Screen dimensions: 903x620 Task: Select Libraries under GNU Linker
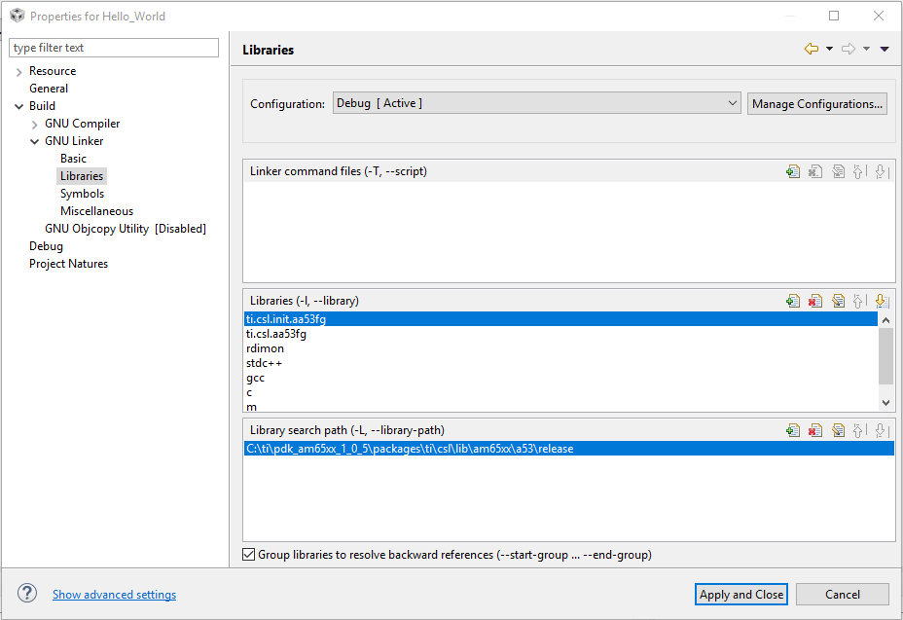pyautogui.click(x=82, y=176)
